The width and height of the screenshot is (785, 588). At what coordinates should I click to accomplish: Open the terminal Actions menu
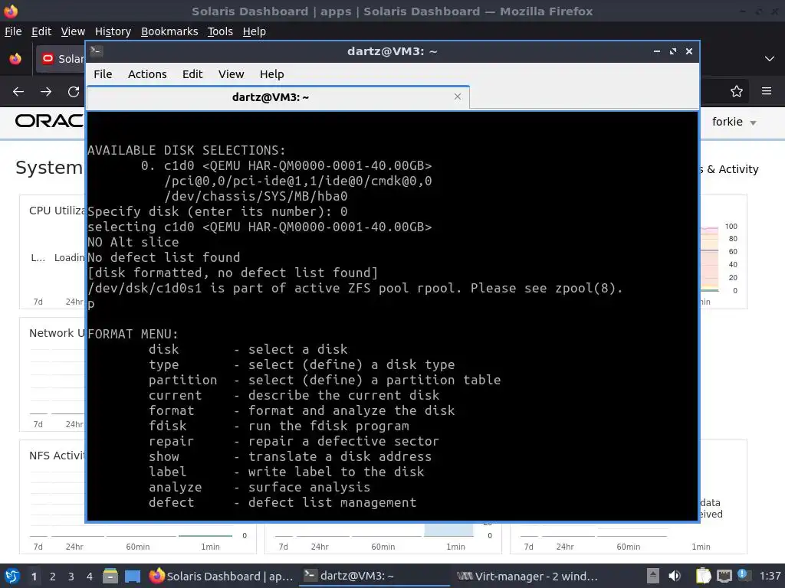[147, 74]
